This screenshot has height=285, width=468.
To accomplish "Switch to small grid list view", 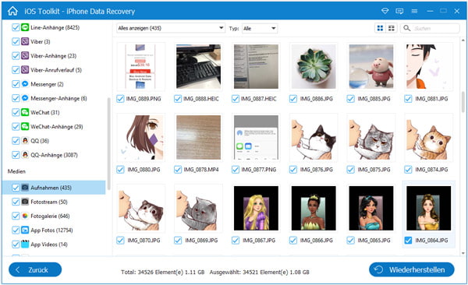I will 392,28.
